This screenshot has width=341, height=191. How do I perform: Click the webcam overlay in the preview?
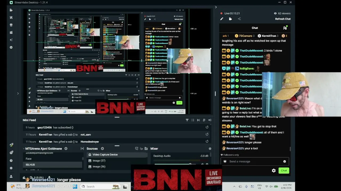click(189, 61)
